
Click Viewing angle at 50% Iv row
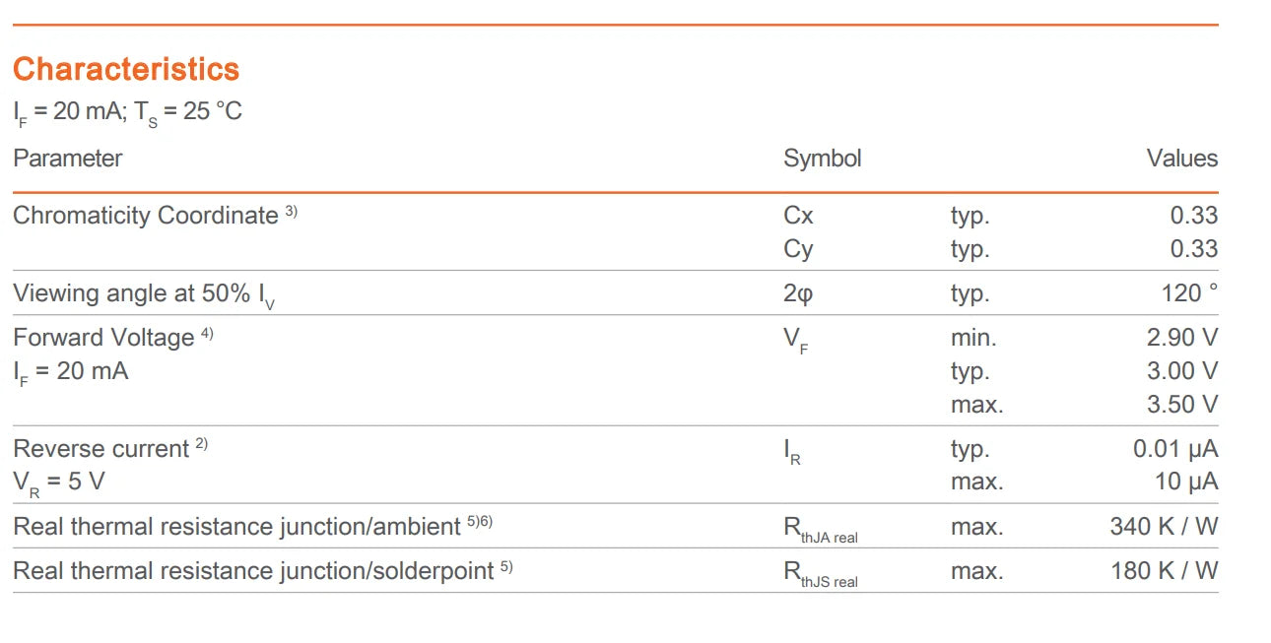(616, 293)
